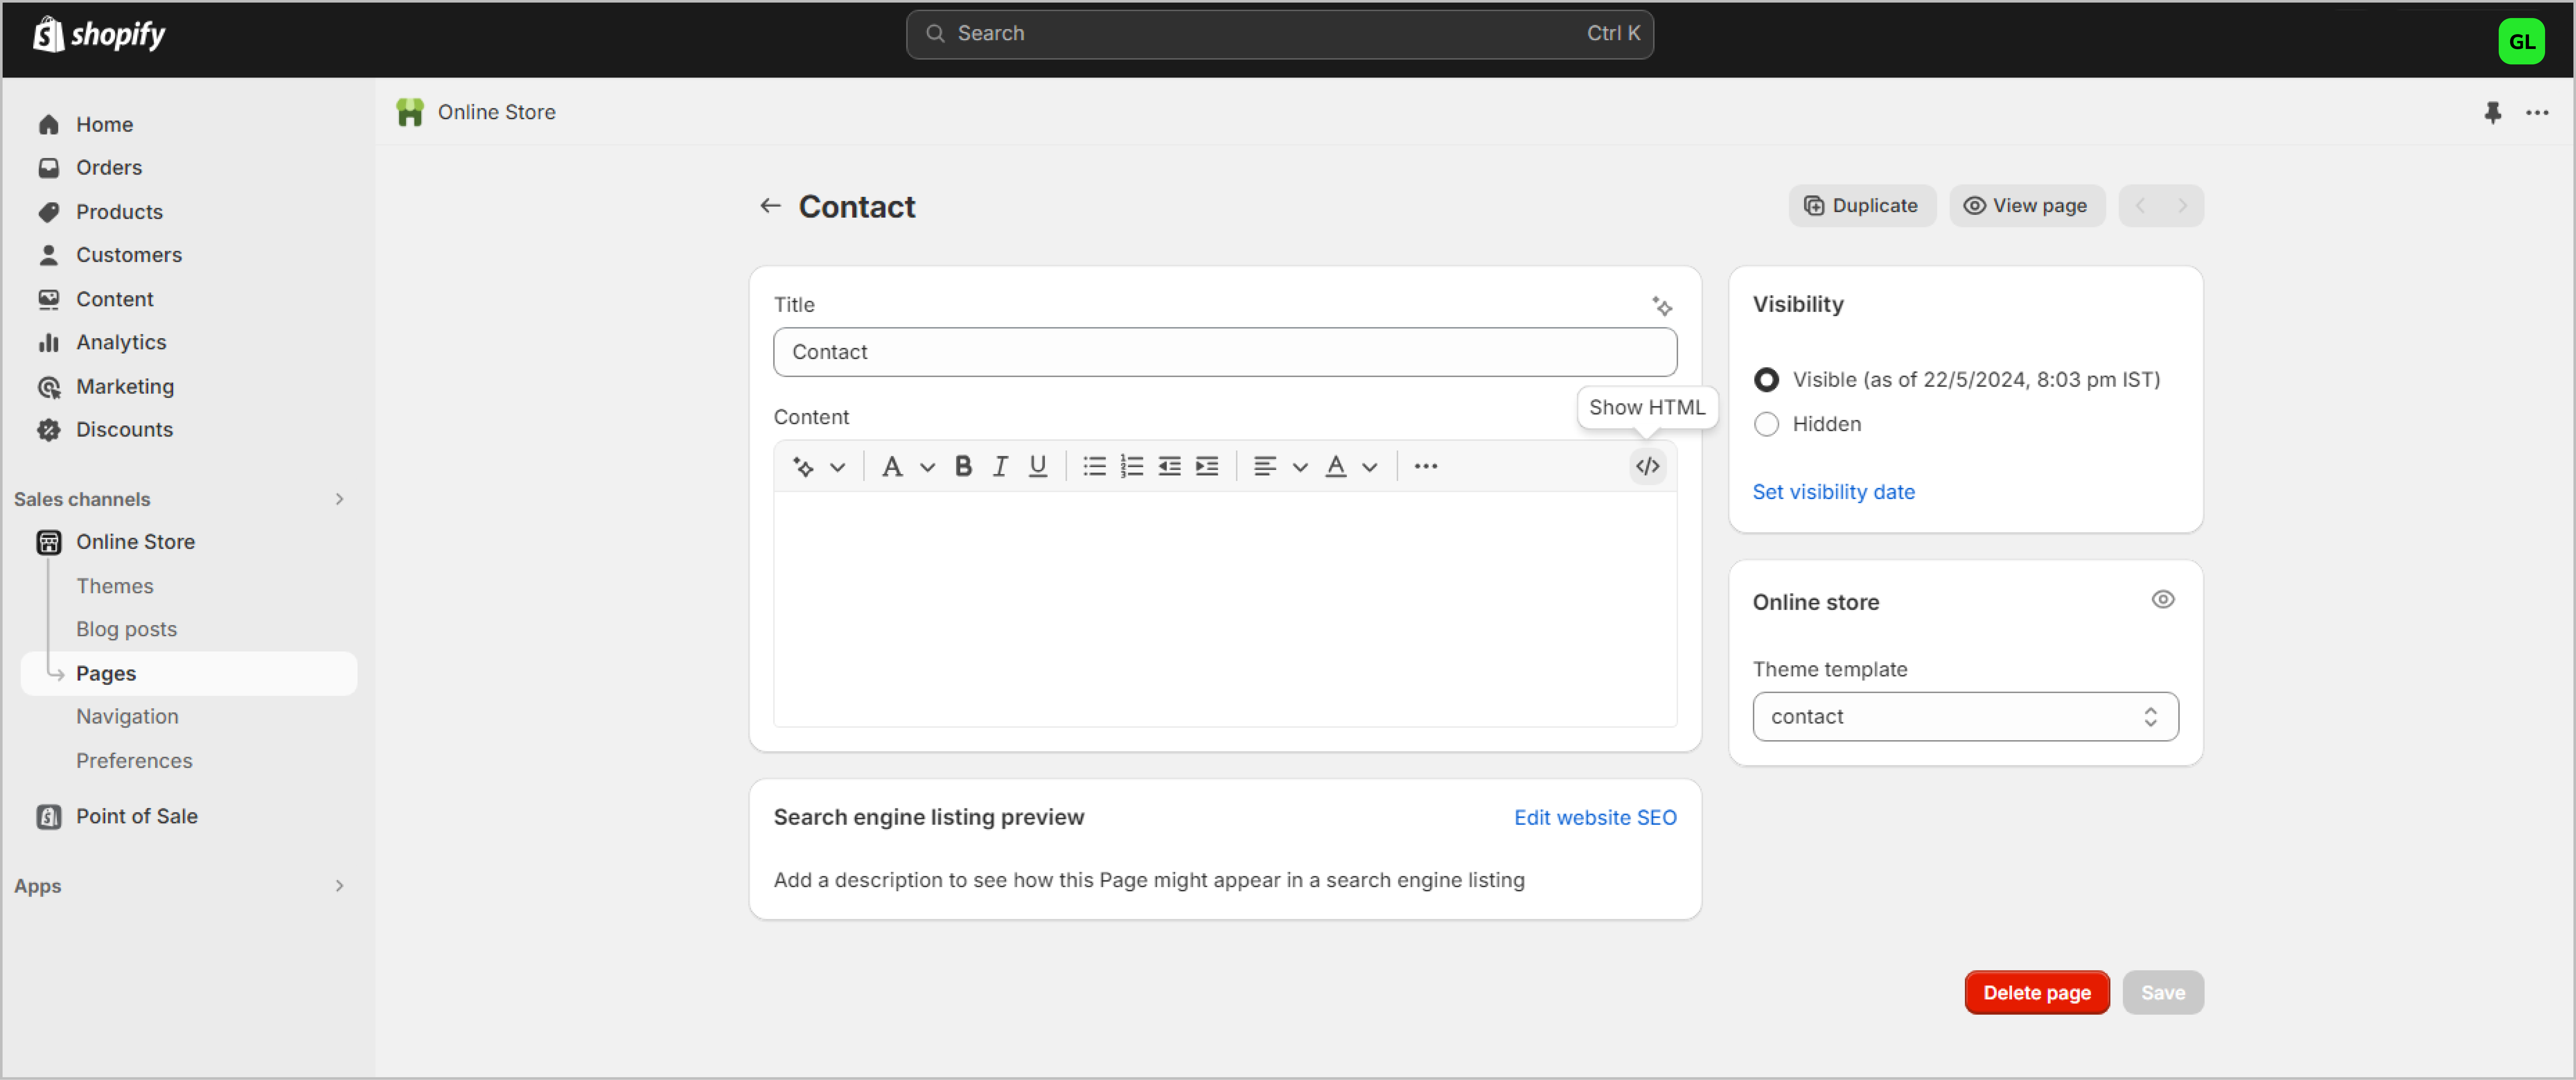Select the Visible radio button
The image size is (2576, 1080).
pyautogui.click(x=1766, y=380)
